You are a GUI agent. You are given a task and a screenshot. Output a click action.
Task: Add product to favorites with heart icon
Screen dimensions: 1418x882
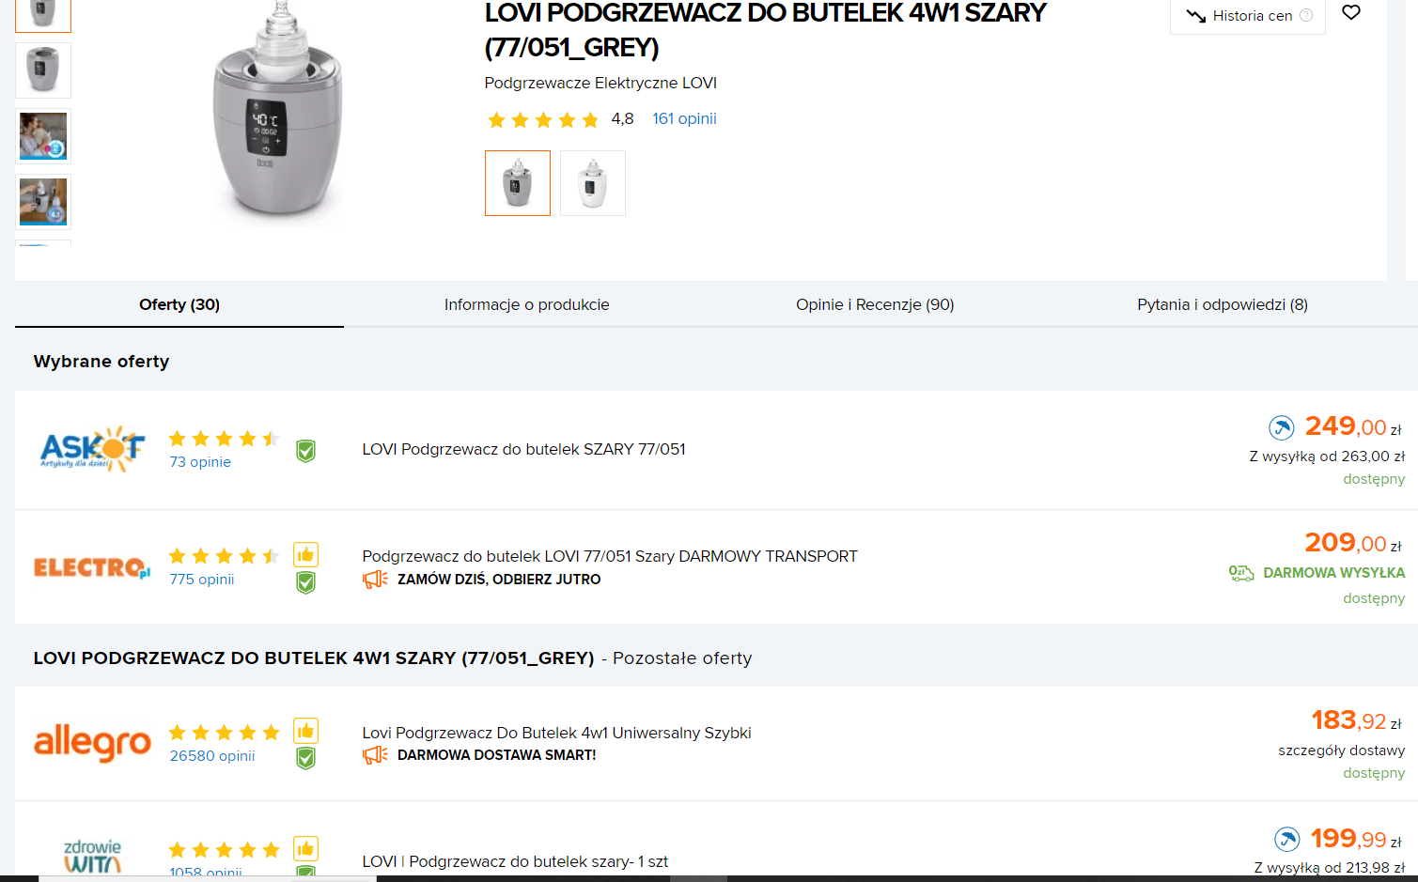point(1351,12)
